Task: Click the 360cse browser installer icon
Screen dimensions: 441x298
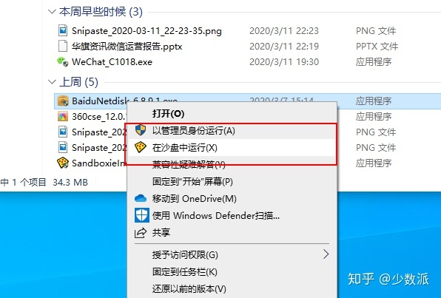Action: pos(63,116)
